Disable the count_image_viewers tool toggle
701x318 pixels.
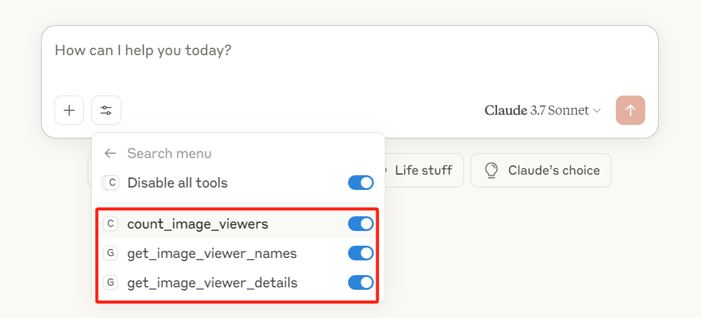(361, 224)
